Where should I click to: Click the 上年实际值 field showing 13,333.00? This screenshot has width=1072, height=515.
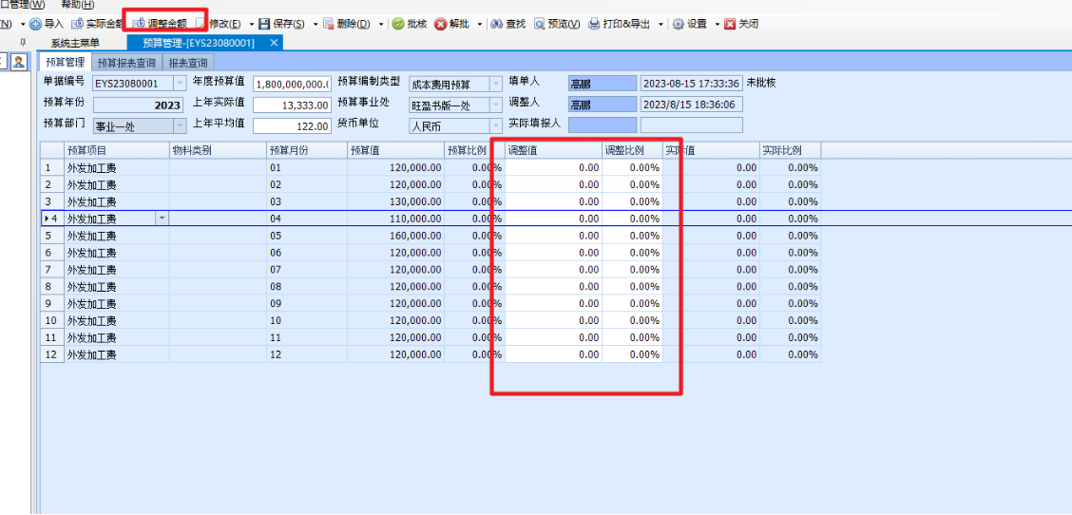point(292,105)
